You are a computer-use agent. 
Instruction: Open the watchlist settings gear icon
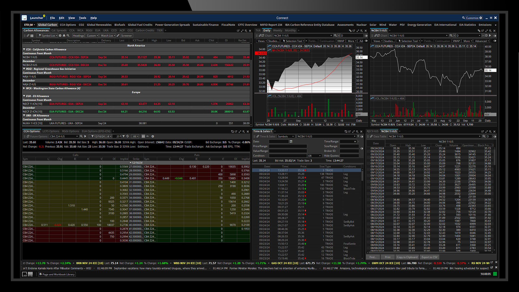pyautogui.click(x=60, y=36)
